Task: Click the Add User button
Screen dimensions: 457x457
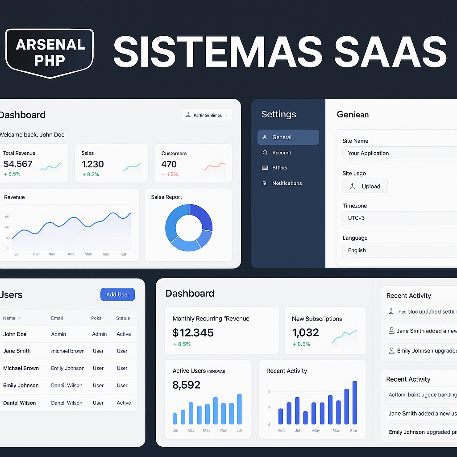Action: 117,295
